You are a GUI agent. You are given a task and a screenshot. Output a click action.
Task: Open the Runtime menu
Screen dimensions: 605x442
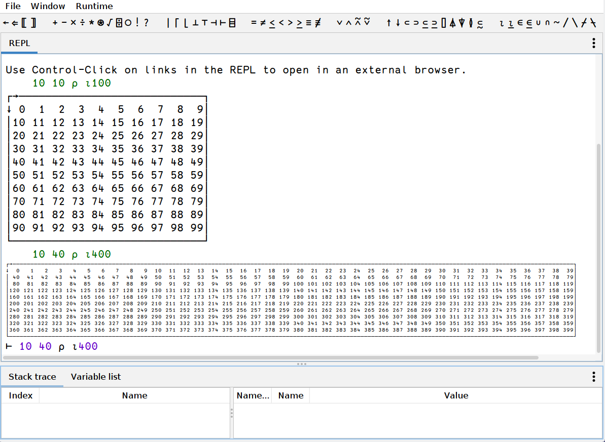pyautogui.click(x=94, y=7)
